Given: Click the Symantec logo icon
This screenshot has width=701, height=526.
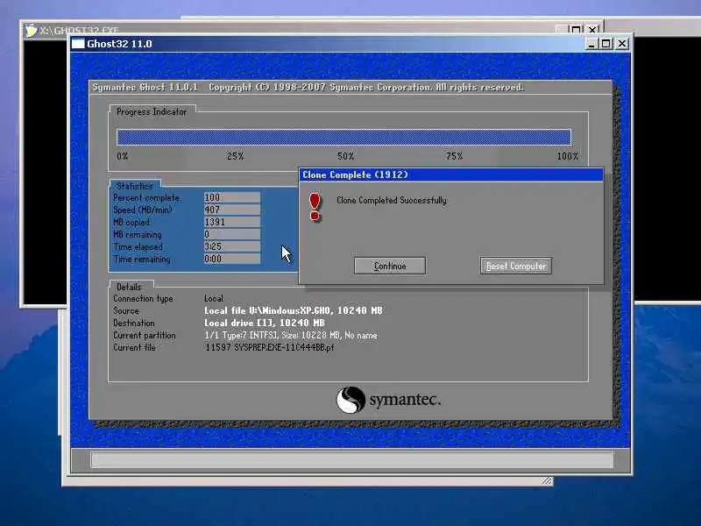Looking at the screenshot, I should pos(350,400).
